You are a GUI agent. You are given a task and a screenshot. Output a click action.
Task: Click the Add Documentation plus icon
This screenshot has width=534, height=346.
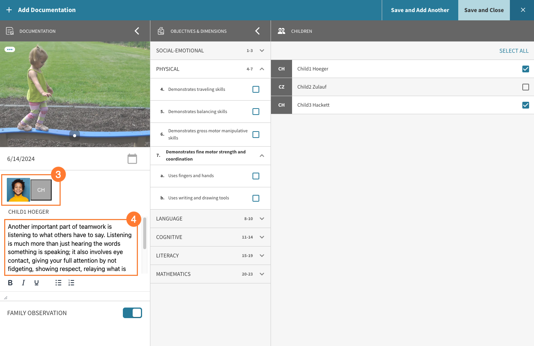coord(9,10)
